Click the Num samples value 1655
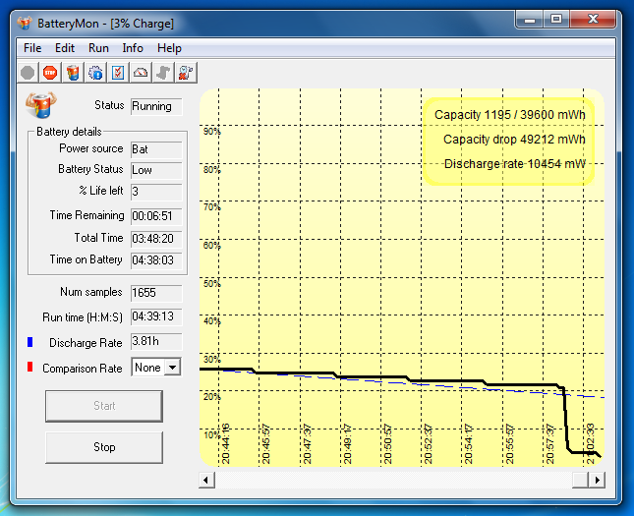This screenshot has height=516, width=634. tap(156, 293)
